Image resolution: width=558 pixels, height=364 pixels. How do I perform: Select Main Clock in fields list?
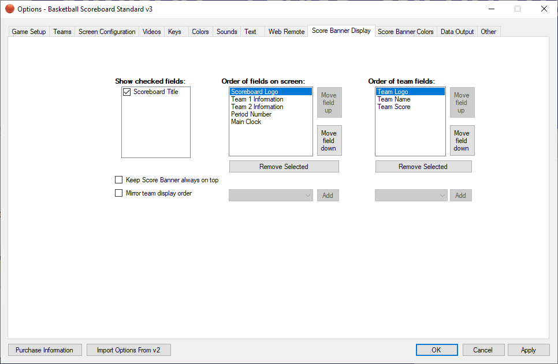246,122
